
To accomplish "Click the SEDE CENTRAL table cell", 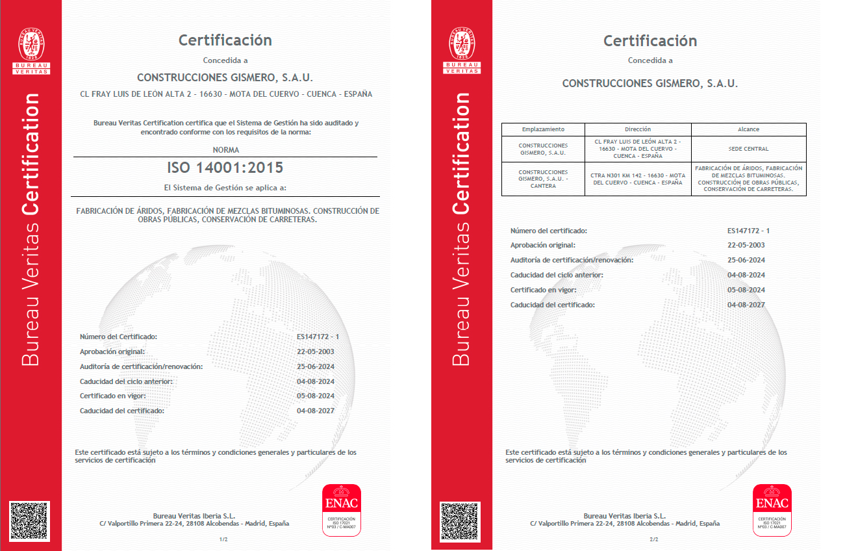I will (x=748, y=149).
